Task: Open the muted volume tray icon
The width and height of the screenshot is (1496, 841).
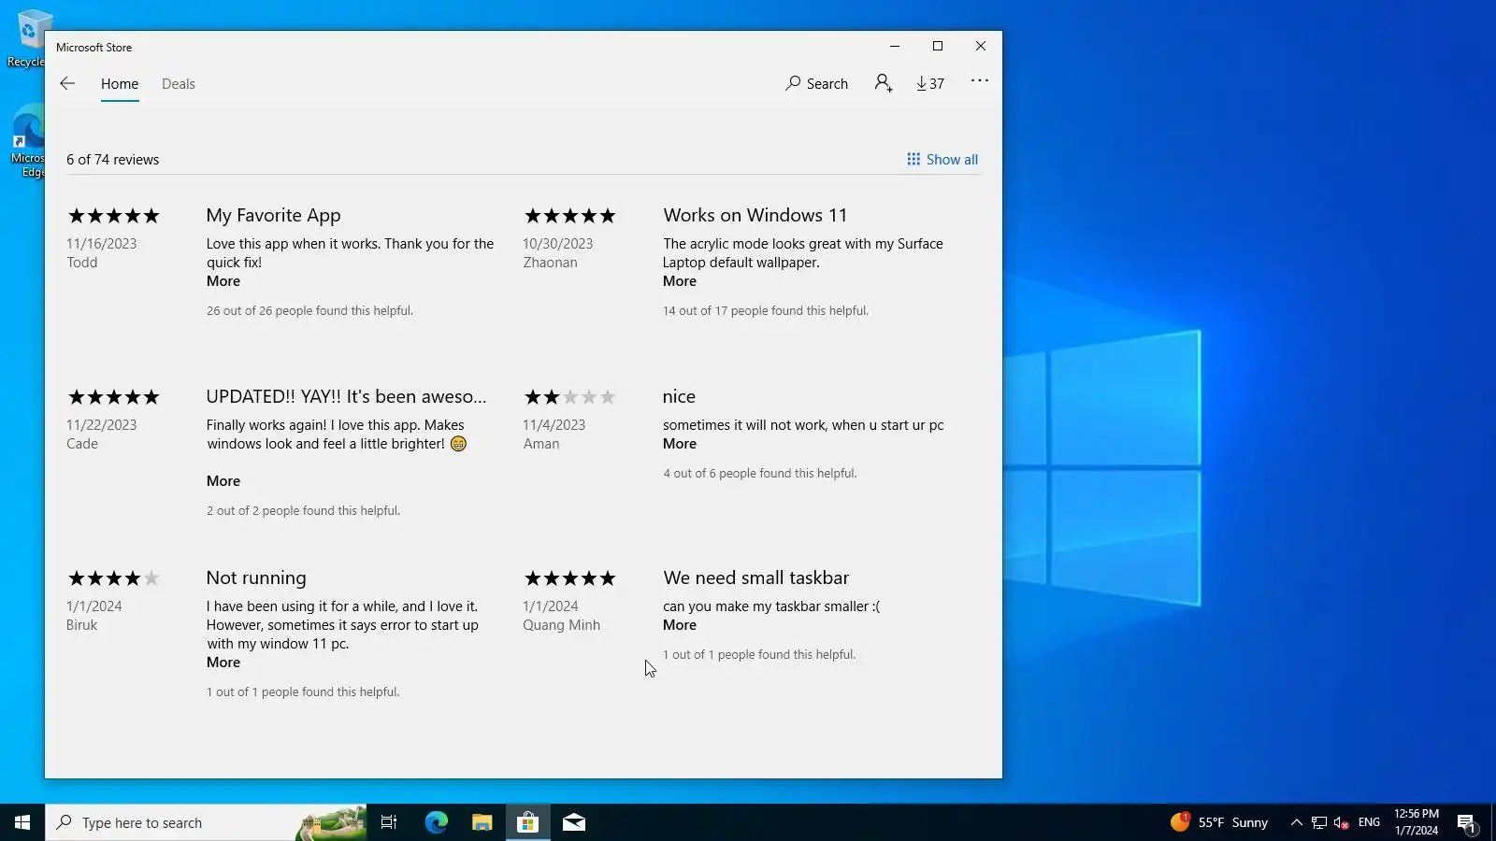Action: pyautogui.click(x=1342, y=822)
